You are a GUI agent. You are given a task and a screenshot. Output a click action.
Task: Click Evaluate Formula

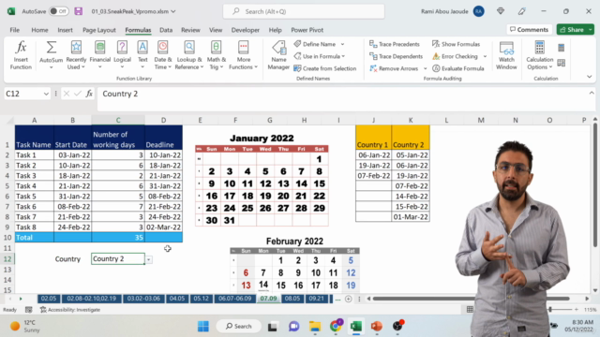point(458,68)
